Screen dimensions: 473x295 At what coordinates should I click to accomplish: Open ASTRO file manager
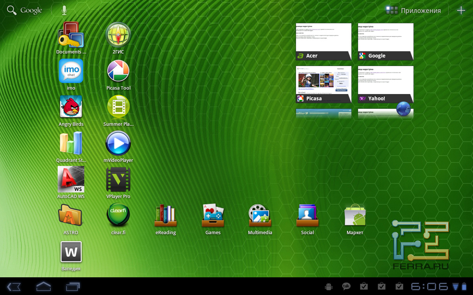71,216
